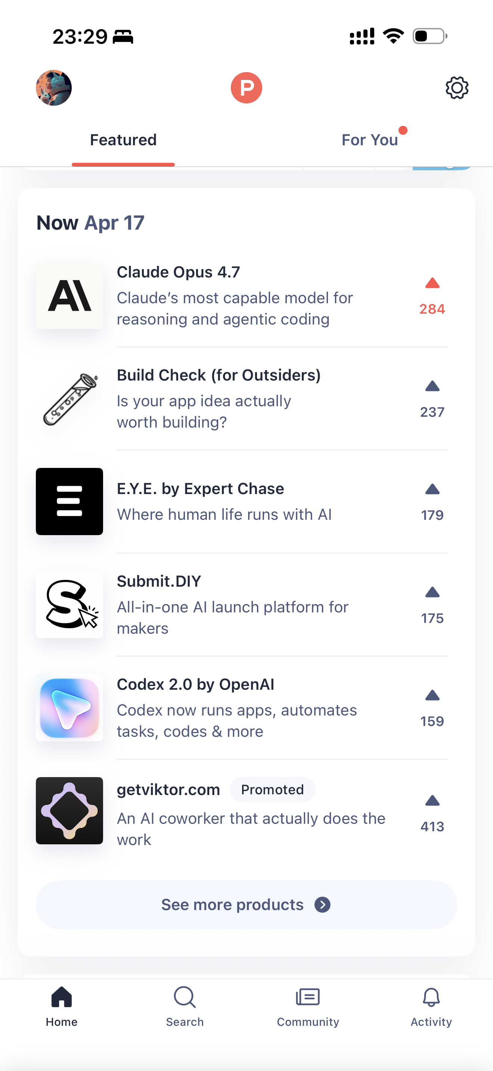This screenshot has width=493, height=1071.
Task: Open the settings gear icon
Action: point(457,88)
